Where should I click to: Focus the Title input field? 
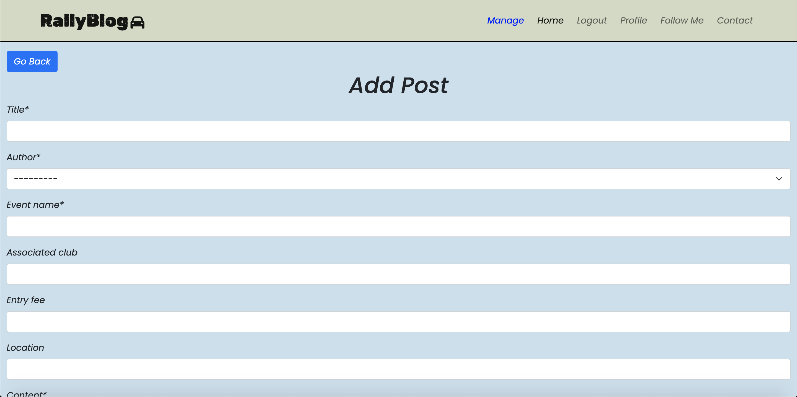point(399,131)
